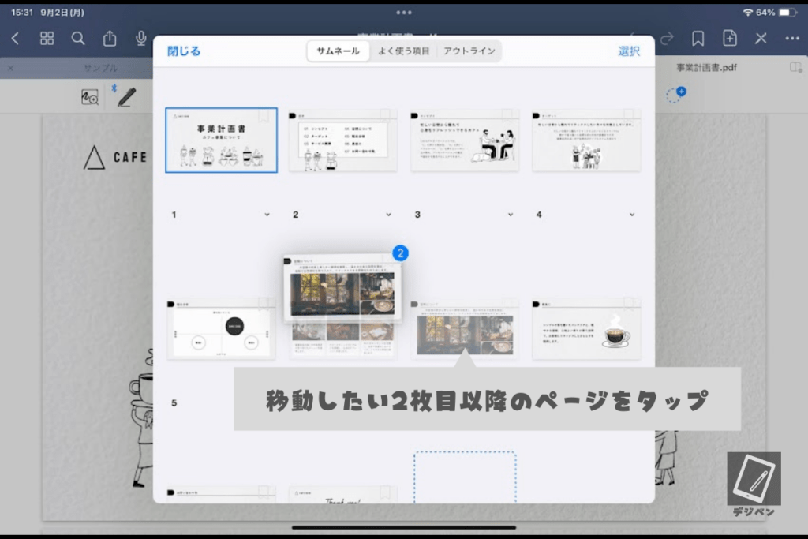Tap the X icon in top toolbar

[761, 38]
